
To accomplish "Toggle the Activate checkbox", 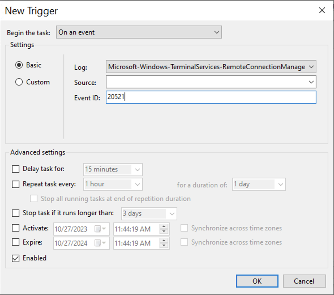I will [16, 228].
